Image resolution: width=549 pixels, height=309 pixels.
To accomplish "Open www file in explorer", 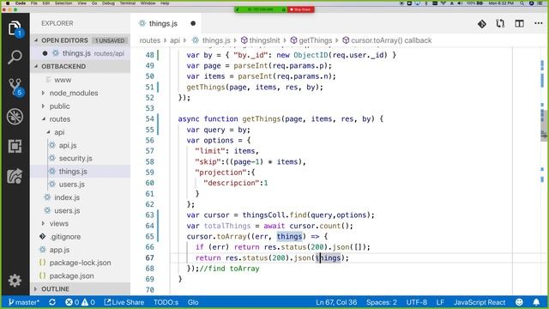I will (63, 80).
